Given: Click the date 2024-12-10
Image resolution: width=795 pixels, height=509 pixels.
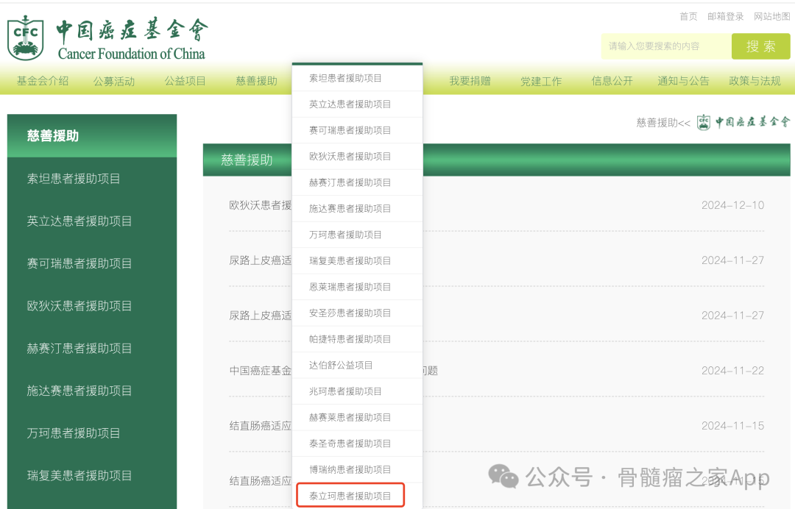Looking at the screenshot, I should (x=732, y=205).
